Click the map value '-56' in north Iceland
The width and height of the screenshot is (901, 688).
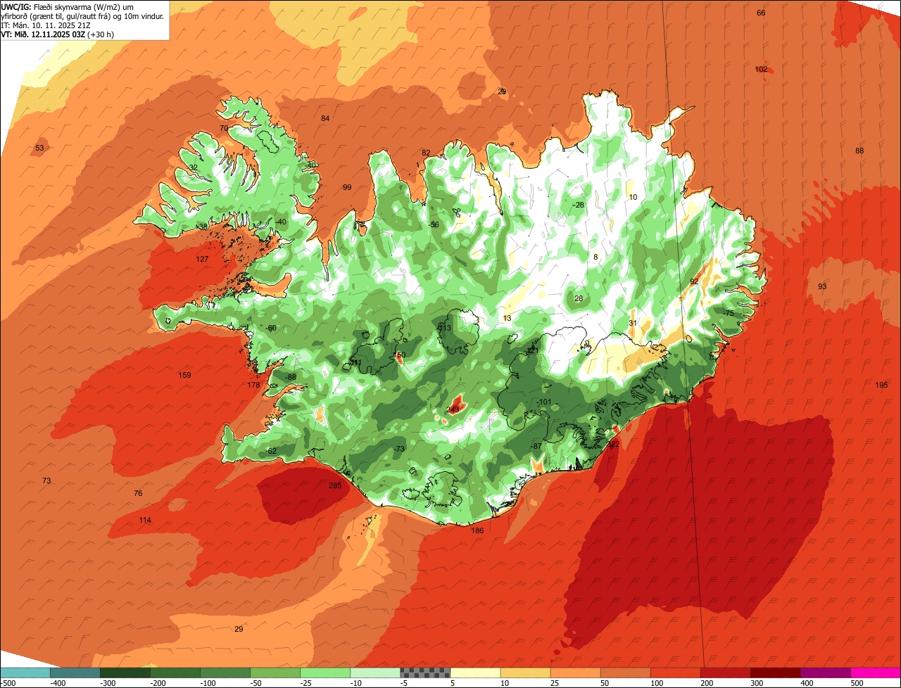tap(434, 224)
